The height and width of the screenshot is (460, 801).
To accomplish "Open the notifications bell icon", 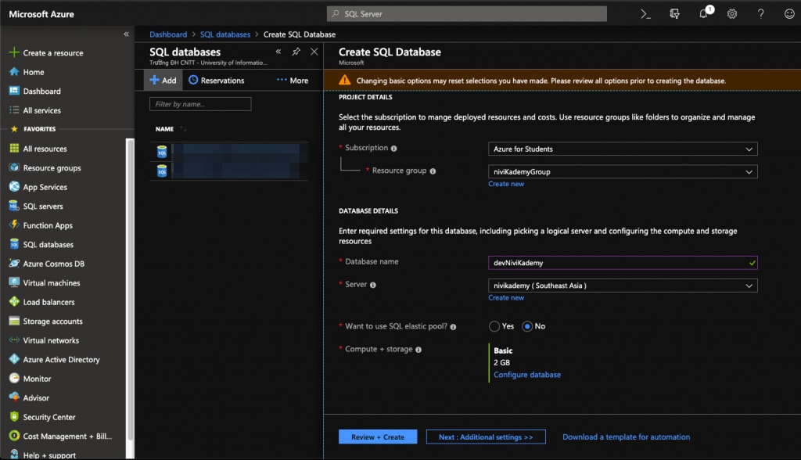I will pyautogui.click(x=705, y=13).
